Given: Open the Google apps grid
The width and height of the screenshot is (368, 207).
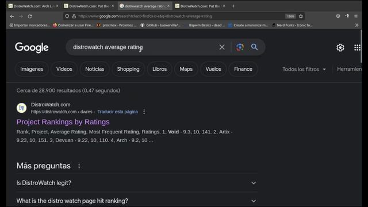Looking at the screenshot, I should 357,48.
